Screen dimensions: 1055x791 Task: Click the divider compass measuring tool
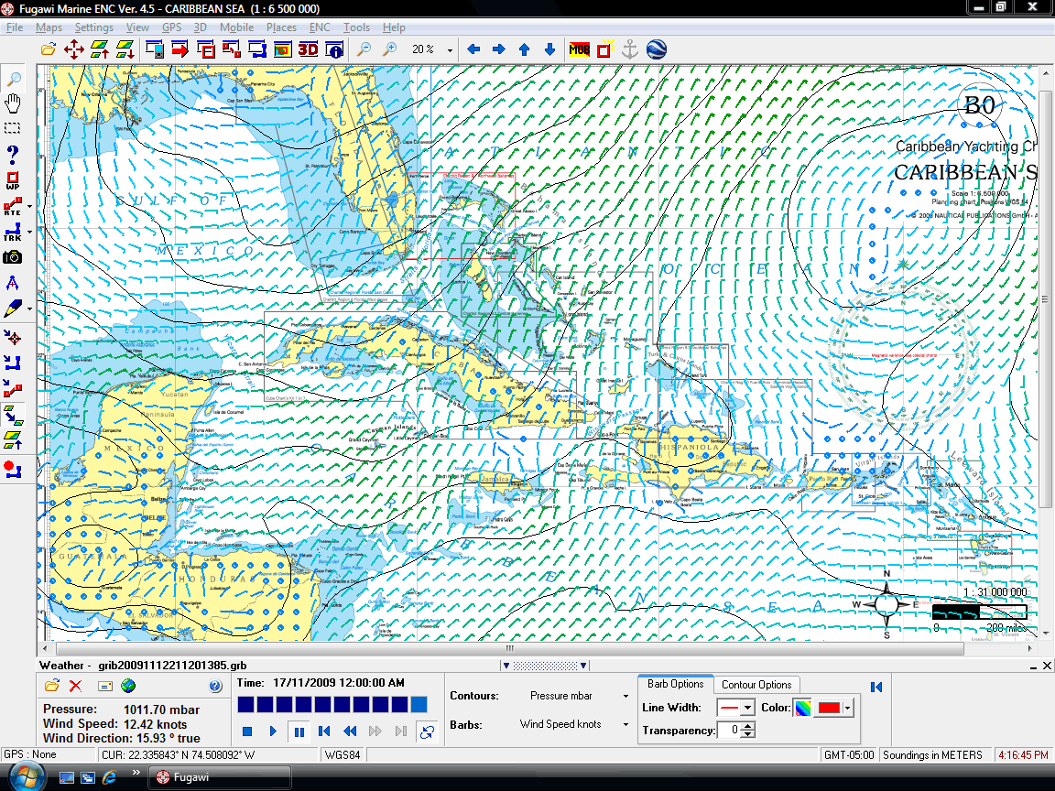[x=13, y=283]
